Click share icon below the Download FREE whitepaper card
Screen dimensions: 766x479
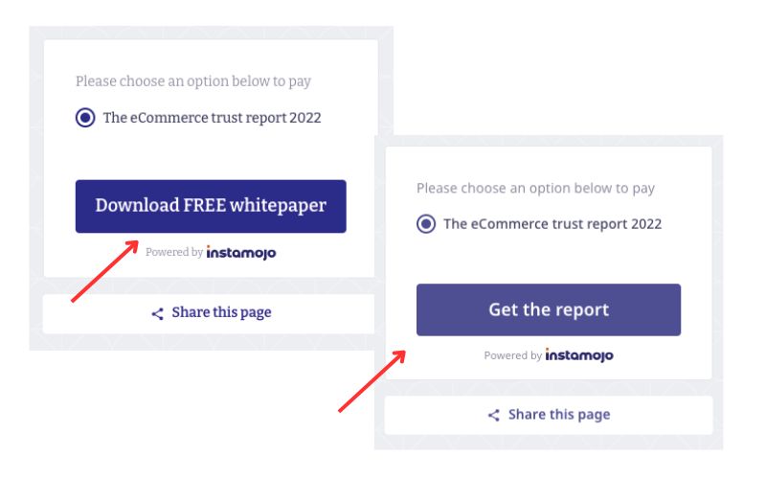pyautogui.click(x=158, y=313)
